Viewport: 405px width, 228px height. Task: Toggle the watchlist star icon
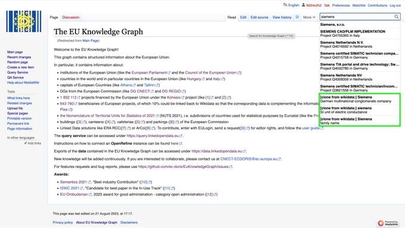click(x=297, y=17)
